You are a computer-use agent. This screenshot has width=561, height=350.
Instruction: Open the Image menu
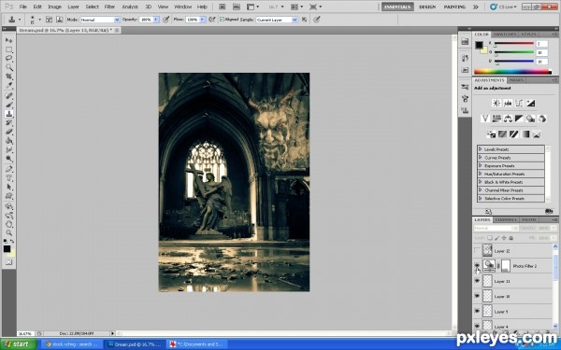tap(55, 7)
